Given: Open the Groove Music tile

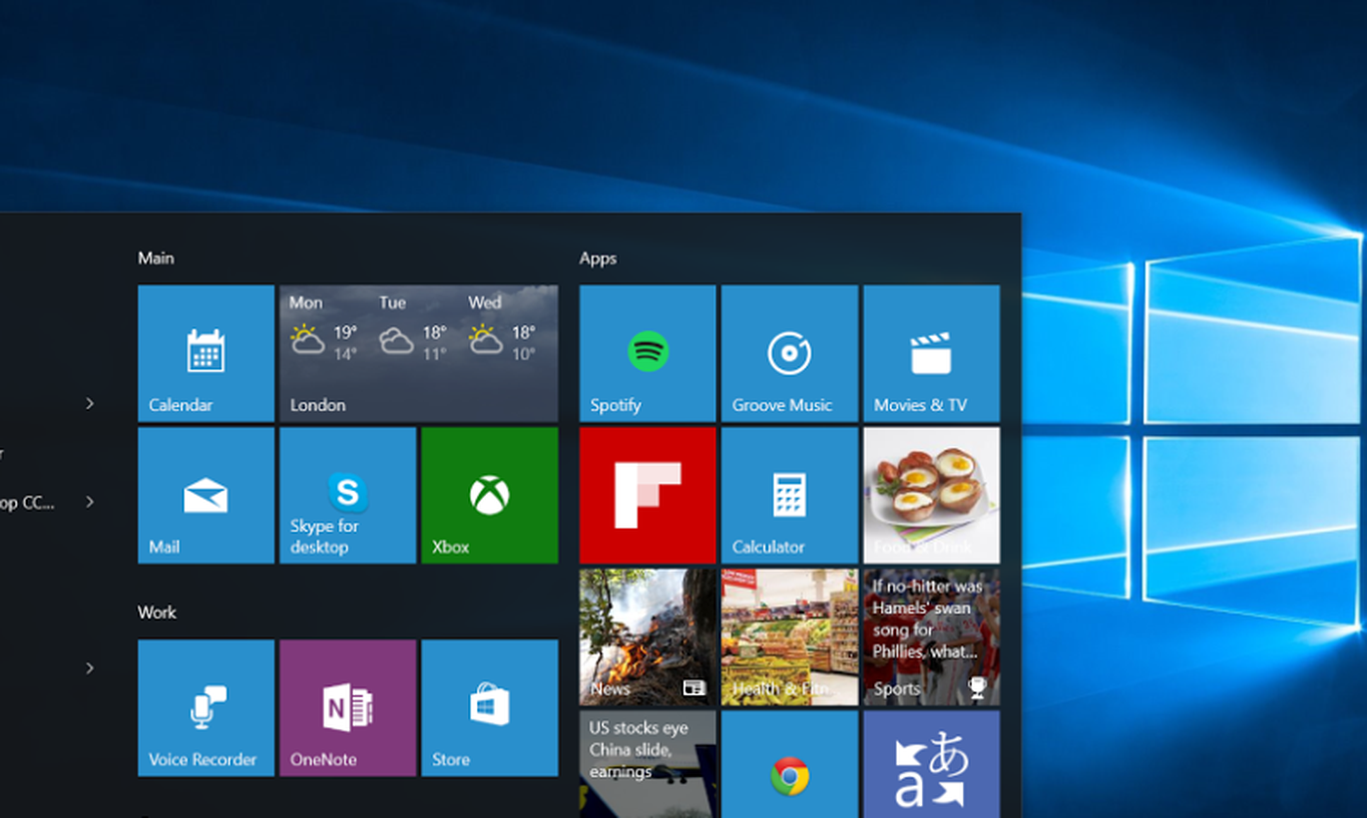Looking at the screenshot, I should [789, 353].
